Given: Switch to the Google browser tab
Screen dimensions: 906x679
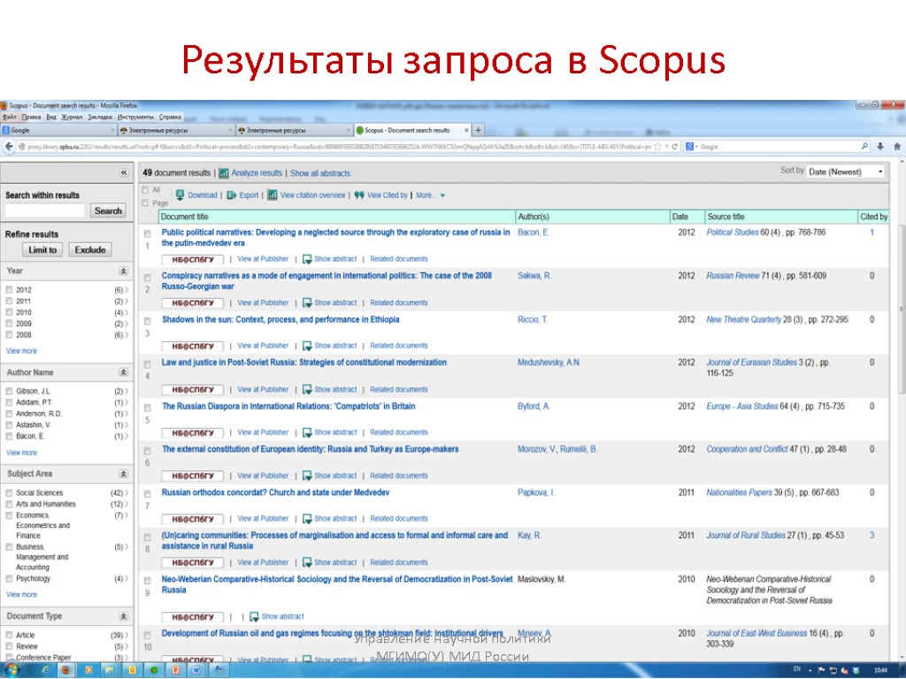Looking at the screenshot, I should [58, 131].
